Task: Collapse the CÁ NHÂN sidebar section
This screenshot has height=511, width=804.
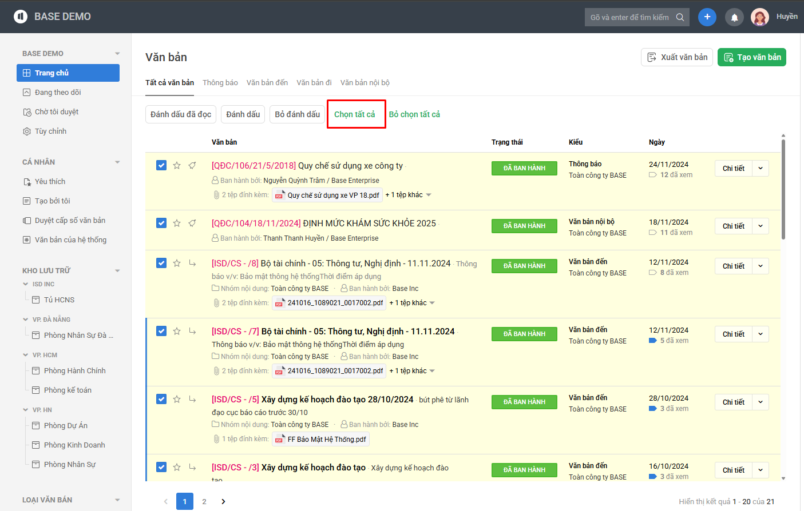Action: pos(117,162)
